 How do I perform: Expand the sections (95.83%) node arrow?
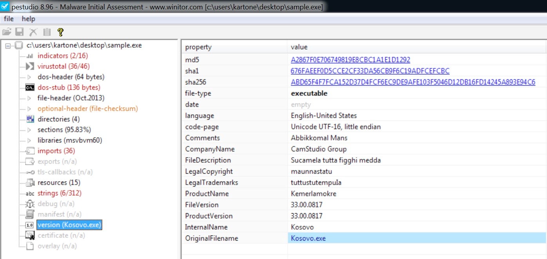click(29, 130)
